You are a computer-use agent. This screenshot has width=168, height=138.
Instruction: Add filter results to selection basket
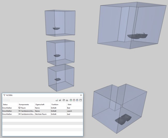pyautogui.click(x=71, y=100)
